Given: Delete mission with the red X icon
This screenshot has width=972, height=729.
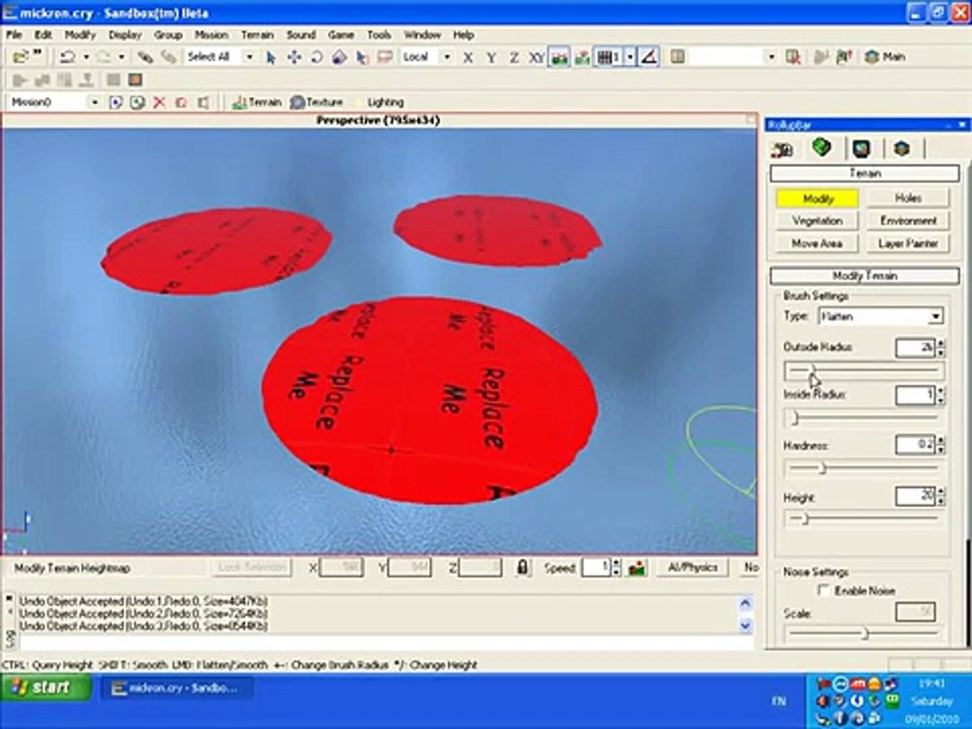Looking at the screenshot, I should [159, 103].
